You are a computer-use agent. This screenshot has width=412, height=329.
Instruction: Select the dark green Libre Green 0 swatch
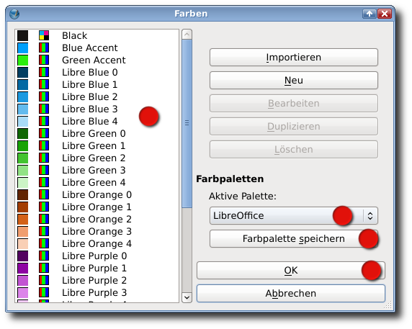pyautogui.click(x=23, y=133)
